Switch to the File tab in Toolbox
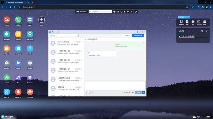213x119 pixels. [x=187, y=22]
